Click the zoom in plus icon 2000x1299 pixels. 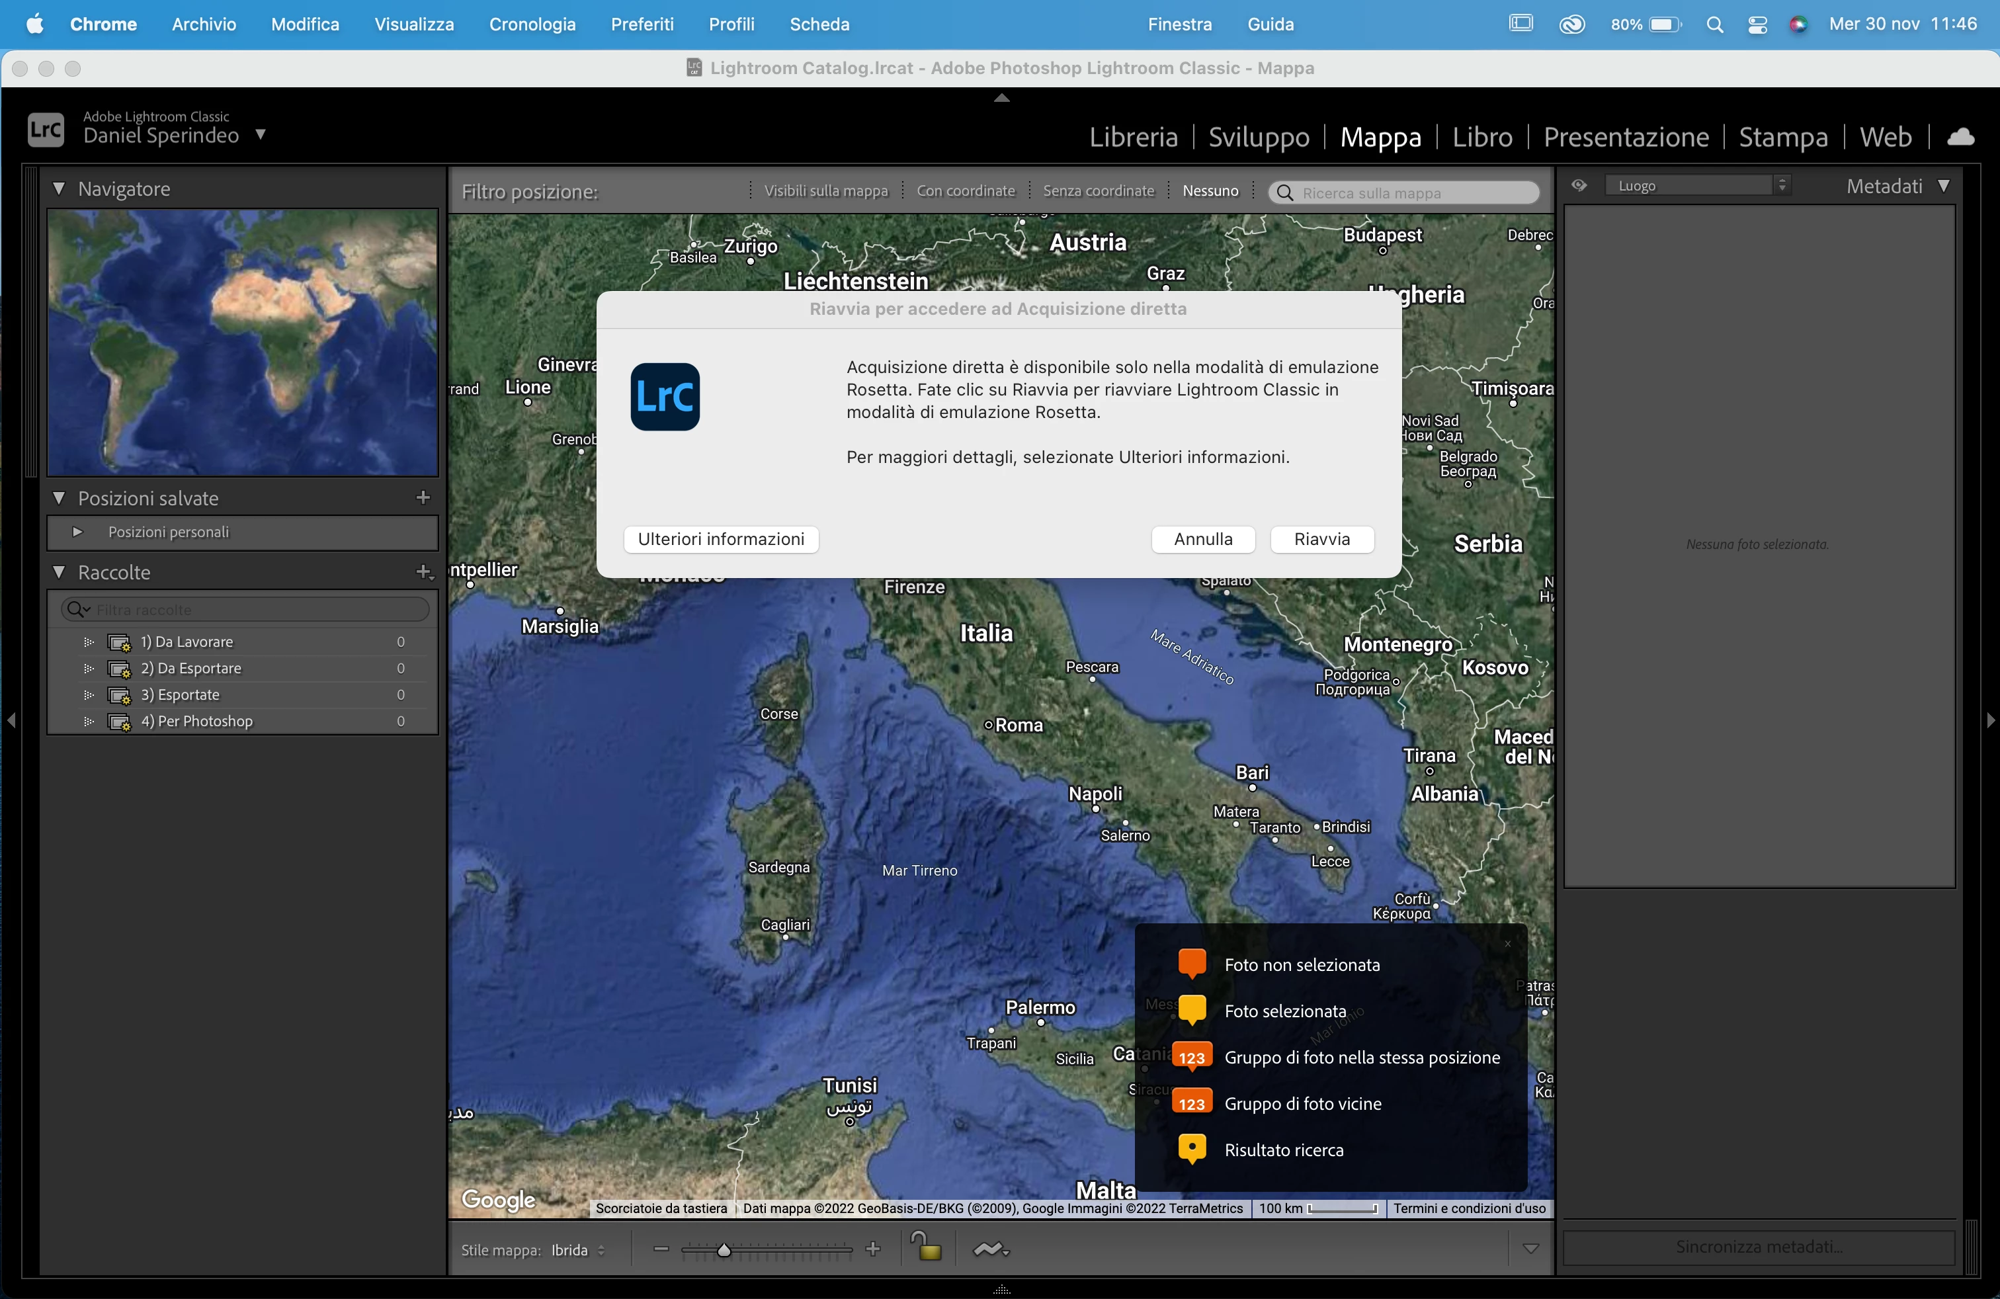pyautogui.click(x=873, y=1249)
